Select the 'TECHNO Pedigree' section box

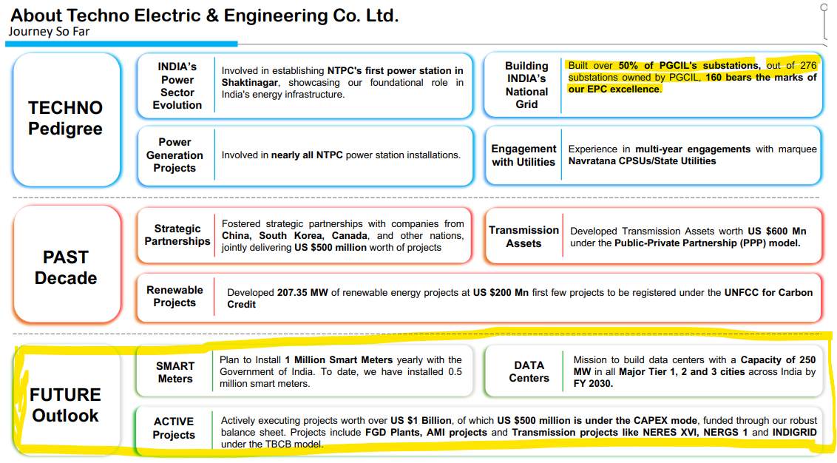[x=67, y=119]
